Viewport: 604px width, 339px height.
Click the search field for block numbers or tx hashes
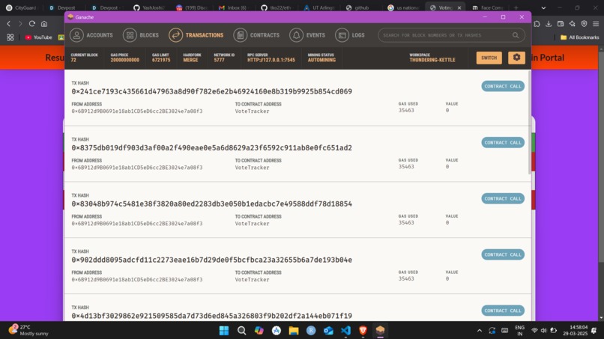451,35
